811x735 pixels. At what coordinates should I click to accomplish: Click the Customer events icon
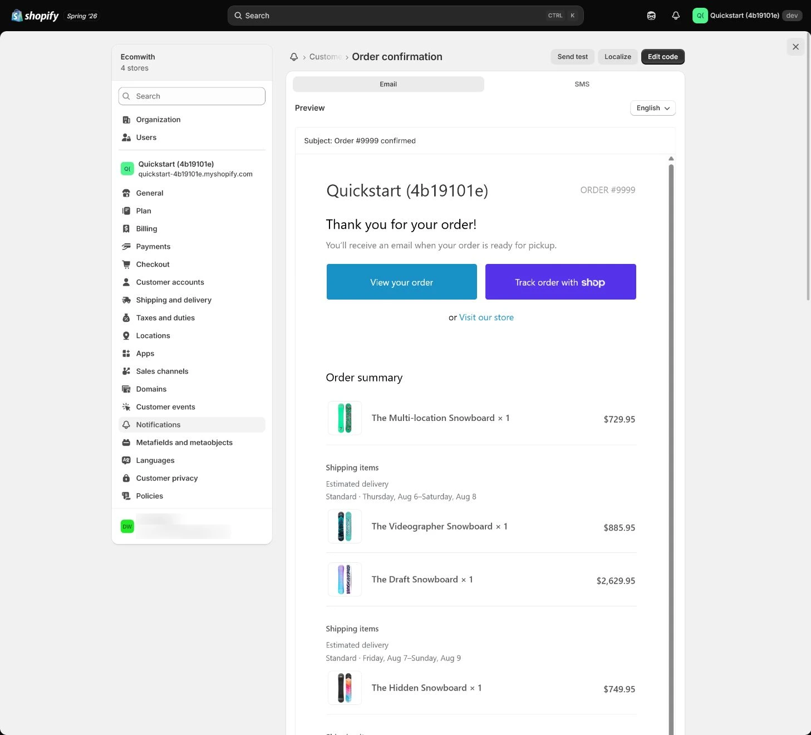pyautogui.click(x=126, y=407)
